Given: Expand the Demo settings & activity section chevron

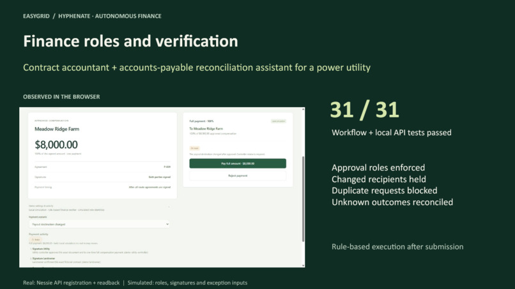Looking at the screenshot, I should (169, 207).
